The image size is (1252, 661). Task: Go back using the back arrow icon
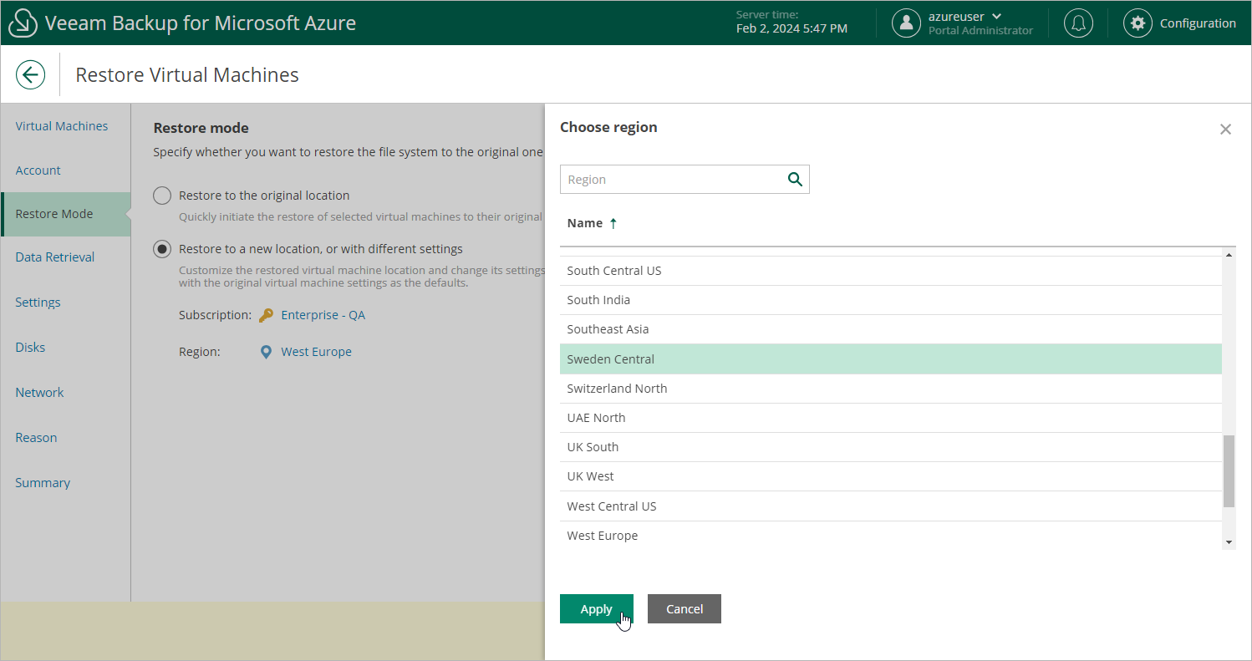(x=31, y=74)
